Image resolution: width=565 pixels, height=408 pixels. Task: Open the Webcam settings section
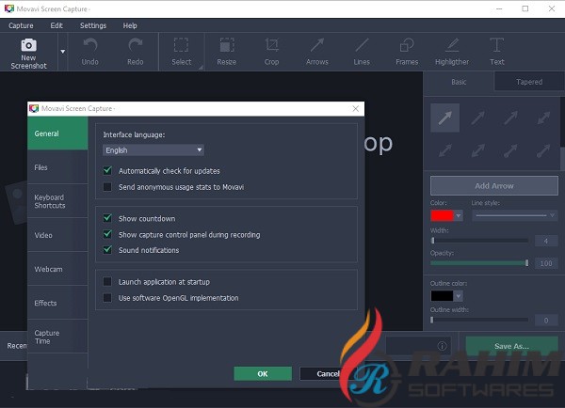pos(57,269)
